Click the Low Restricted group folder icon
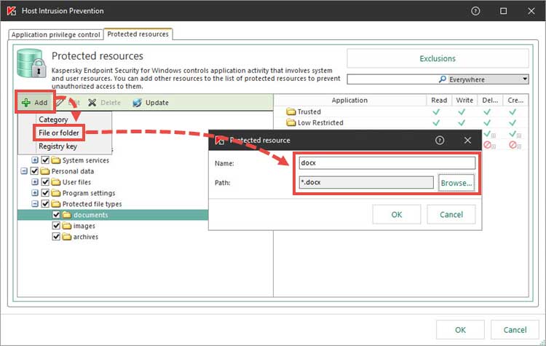Image resolution: width=546 pixels, height=346 pixels. coord(291,123)
